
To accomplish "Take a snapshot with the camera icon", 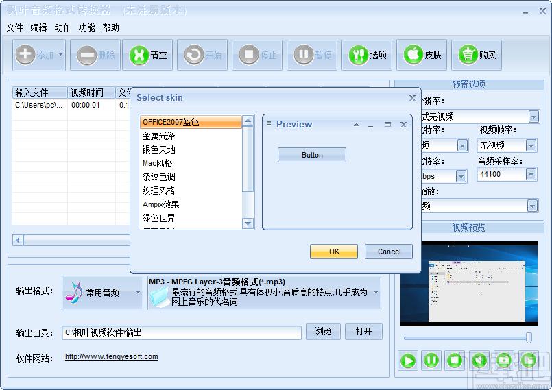I will click(504, 361).
